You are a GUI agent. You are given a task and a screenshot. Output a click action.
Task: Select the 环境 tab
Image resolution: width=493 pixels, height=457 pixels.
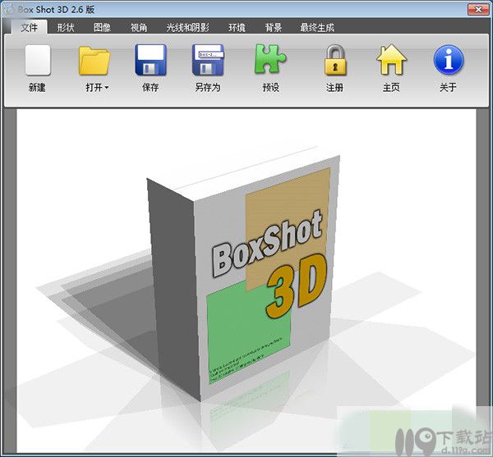pyautogui.click(x=237, y=28)
